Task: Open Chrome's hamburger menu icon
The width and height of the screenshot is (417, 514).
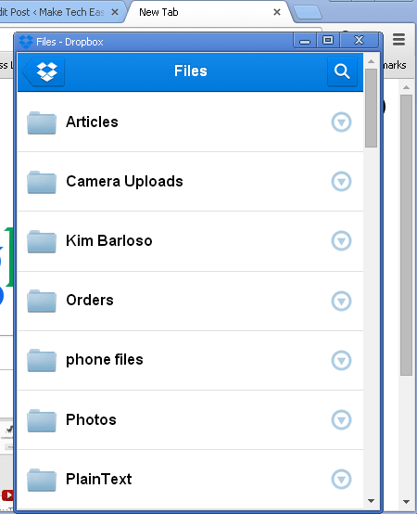Action: (398, 40)
